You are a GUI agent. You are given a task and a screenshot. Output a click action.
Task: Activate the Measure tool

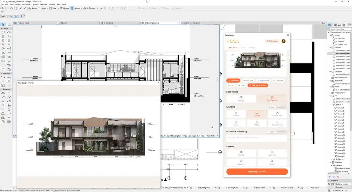tap(65, 8)
